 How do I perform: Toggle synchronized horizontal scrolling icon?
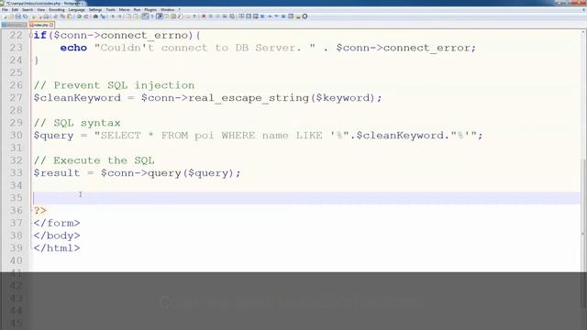coord(136,16)
